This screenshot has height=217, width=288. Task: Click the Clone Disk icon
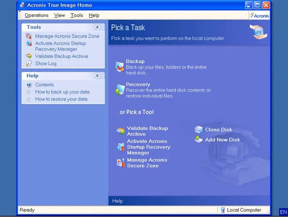[x=198, y=130]
